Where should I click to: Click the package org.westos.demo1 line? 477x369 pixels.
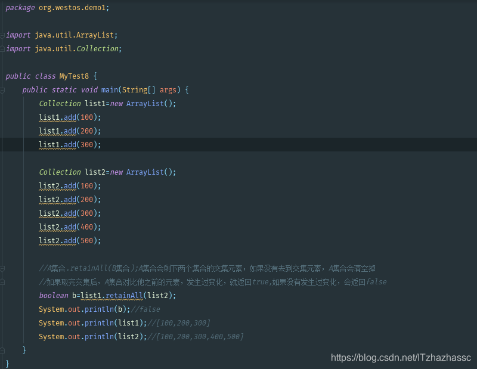[x=57, y=8]
